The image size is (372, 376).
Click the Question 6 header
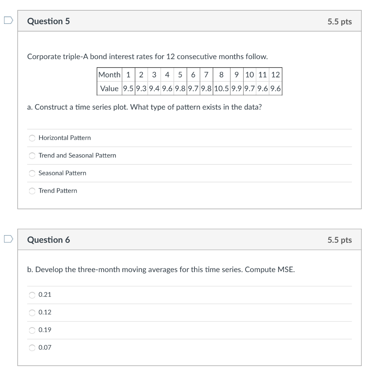tap(48, 240)
